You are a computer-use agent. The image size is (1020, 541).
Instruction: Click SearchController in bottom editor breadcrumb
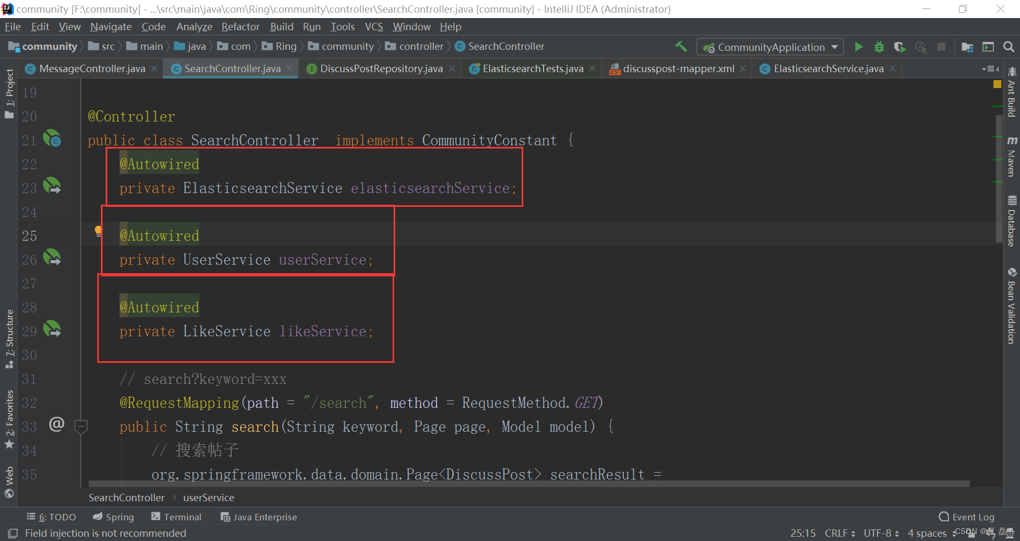[x=126, y=498]
